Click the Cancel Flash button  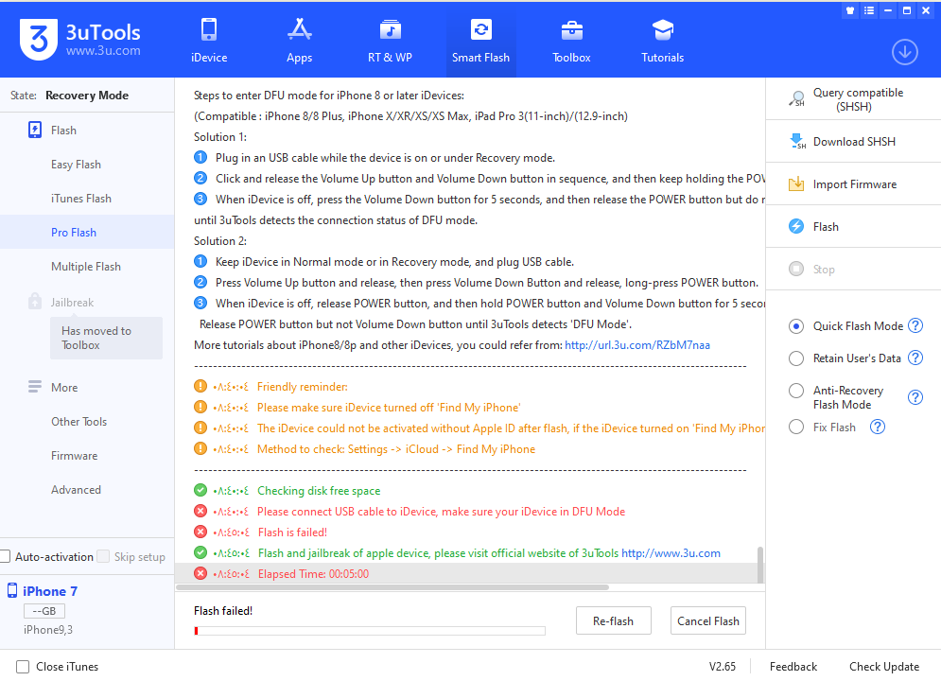pyautogui.click(x=708, y=621)
